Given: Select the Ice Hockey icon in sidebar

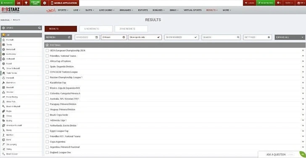Looking at the screenshot, I should click(x=3, y=54).
